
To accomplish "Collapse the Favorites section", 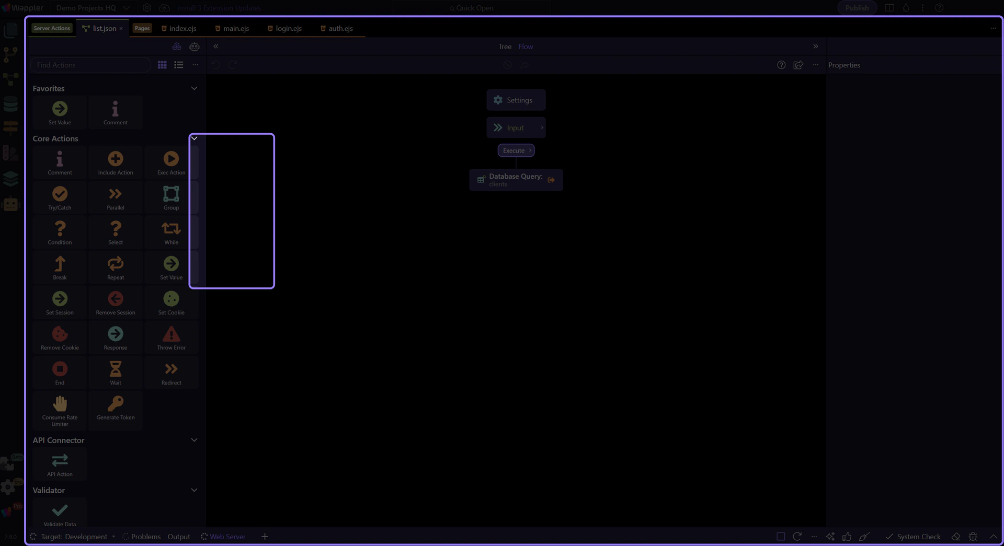I will [194, 88].
